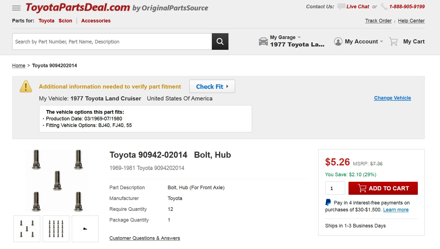Screen dimensions: 440x249
Task: Click the MSRP $7.36 text
Action: (x=368, y=164)
